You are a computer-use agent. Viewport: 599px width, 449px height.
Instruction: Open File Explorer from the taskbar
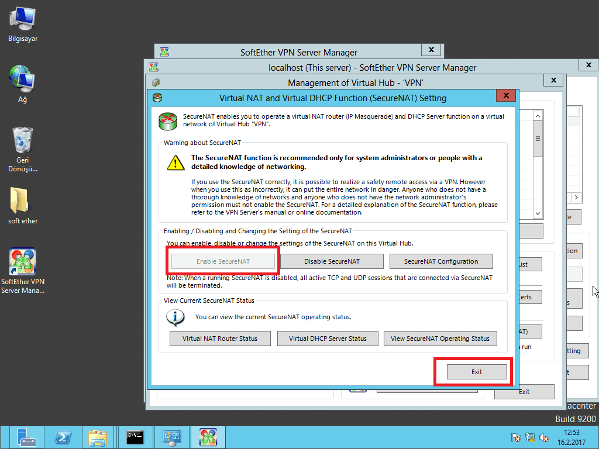98,437
